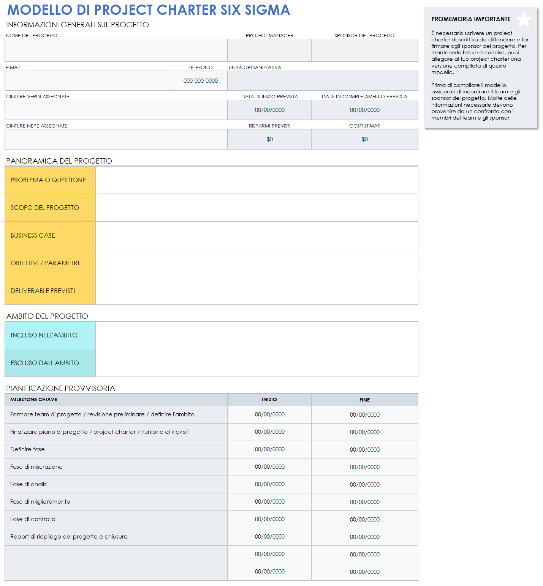Click the Cinture Nere Assegnate field
The width and height of the screenshot is (543, 586).
click(116, 139)
